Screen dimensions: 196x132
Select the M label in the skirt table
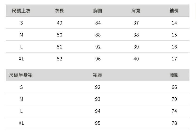(21, 99)
